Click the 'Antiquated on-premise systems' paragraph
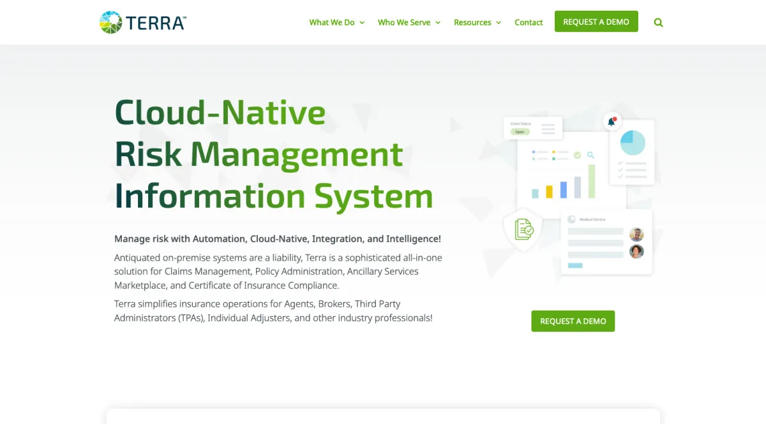766x424 pixels. point(278,272)
